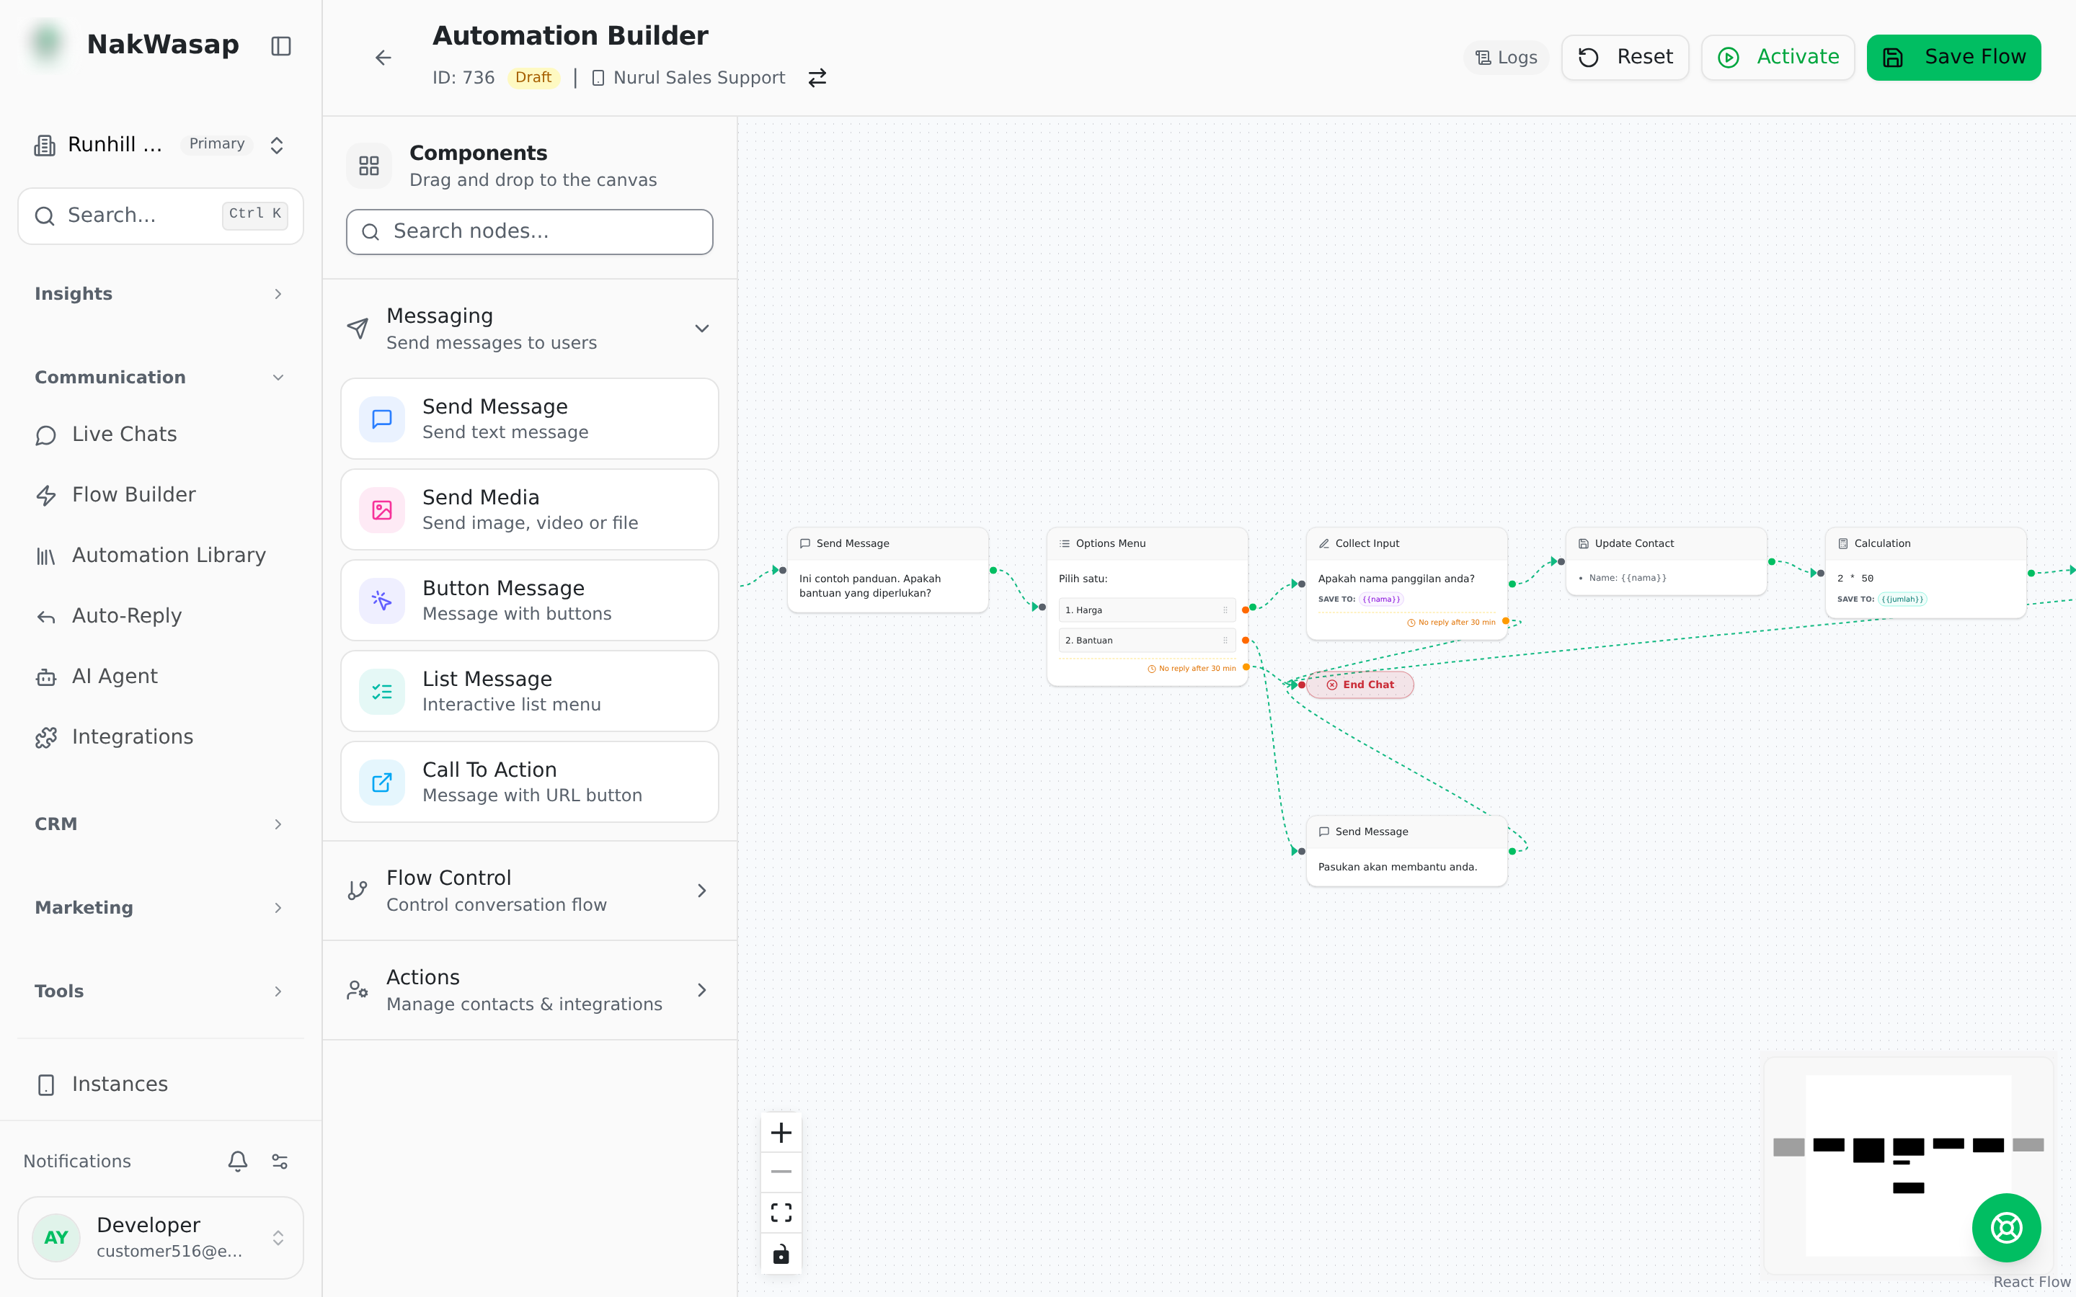Go back using the arrow beside Automation Builder
2076x1297 pixels.
383,58
